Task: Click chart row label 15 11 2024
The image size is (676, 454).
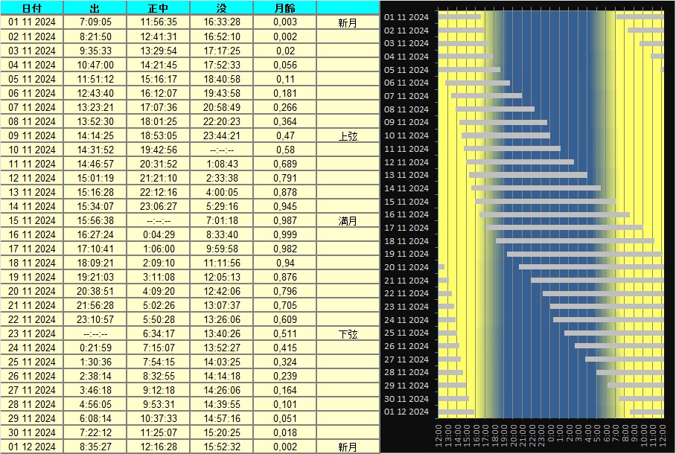Action: tap(406, 202)
